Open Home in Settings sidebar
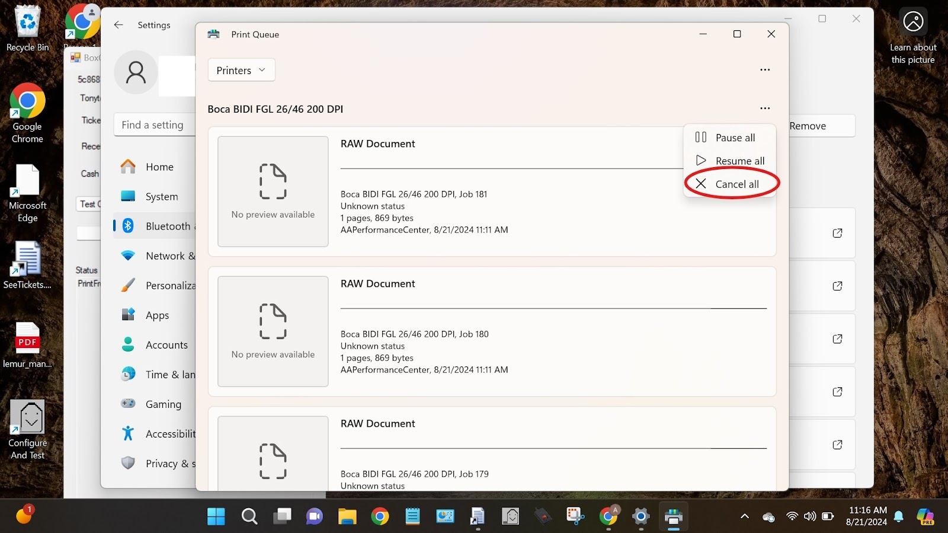Image resolution: width=948 pixels, height=533 pixels. pyautogui.click(x=154, y=167)
